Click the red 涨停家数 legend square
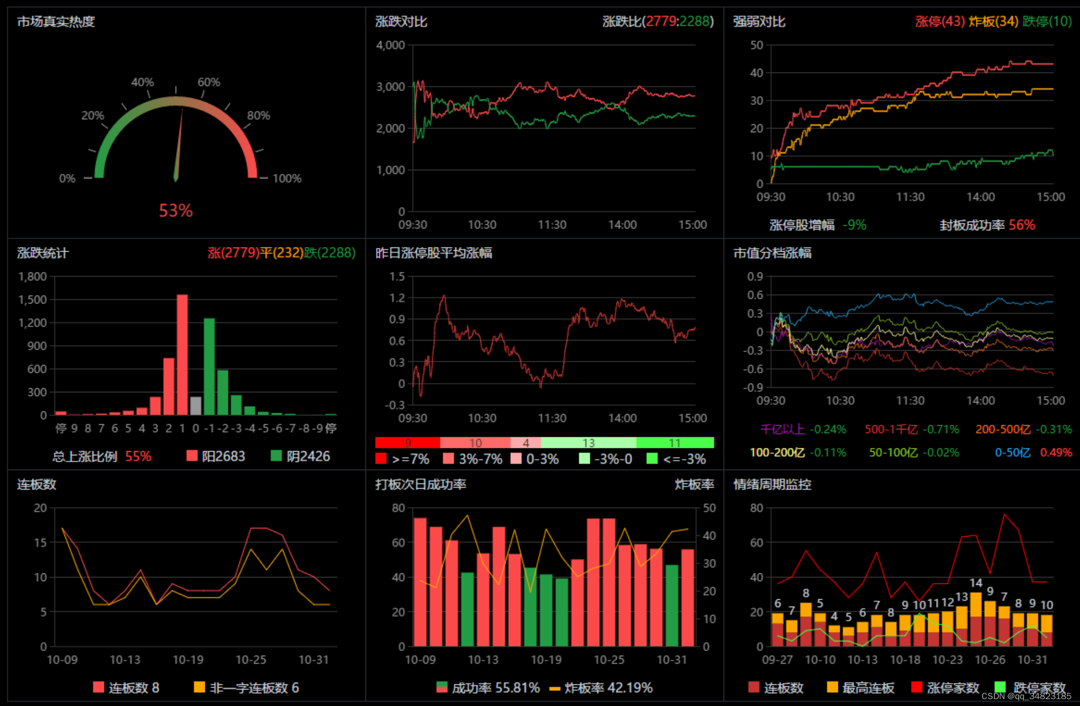 point(917,687)
